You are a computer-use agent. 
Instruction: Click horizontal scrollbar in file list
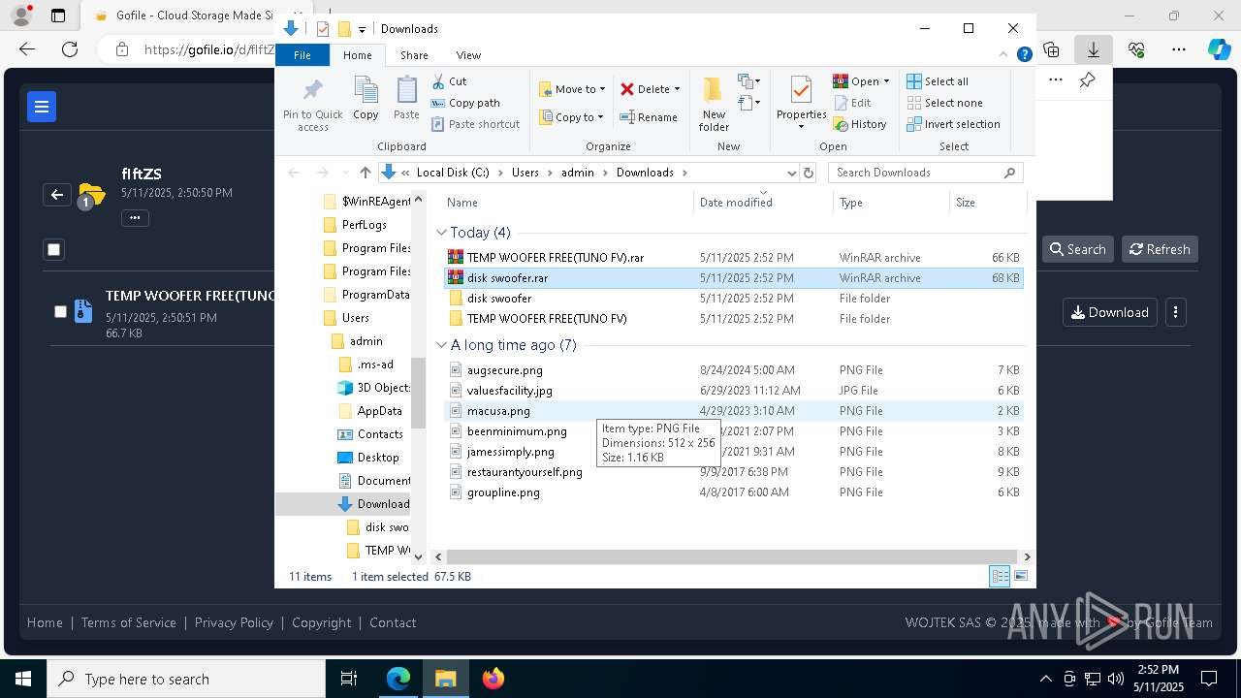(x=732, y=556)
